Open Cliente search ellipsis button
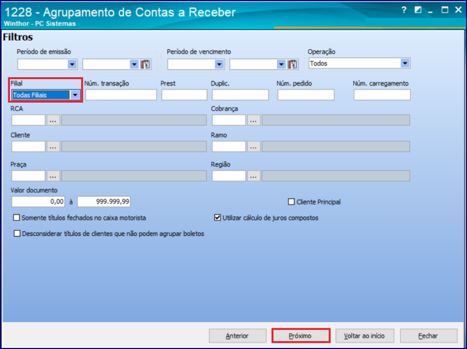Viewport: 467px width, 349px height. tap(53, 146)
